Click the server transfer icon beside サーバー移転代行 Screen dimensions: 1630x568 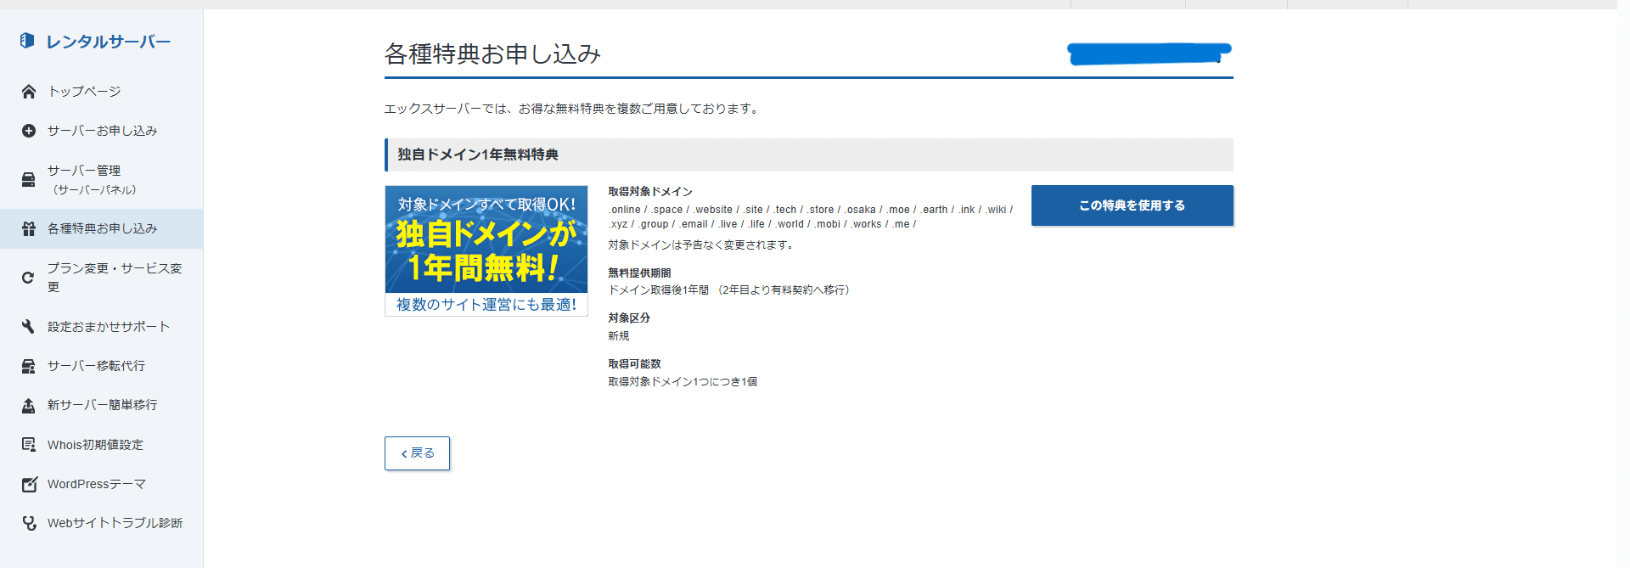[29, 366]
